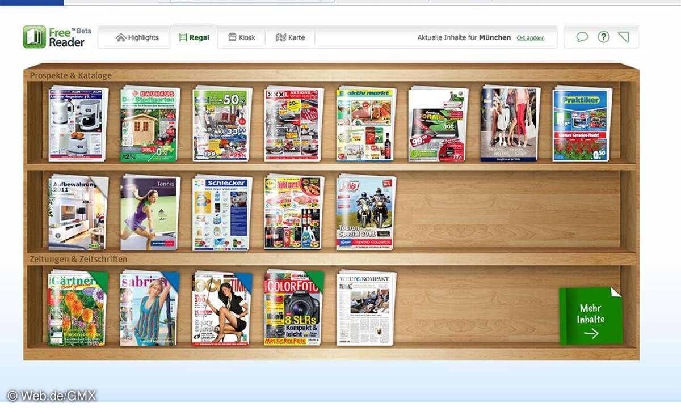Switch to the Kiosk tab

click(x=241, y=37)
